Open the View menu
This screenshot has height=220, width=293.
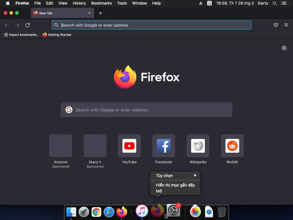coord(63,3)
